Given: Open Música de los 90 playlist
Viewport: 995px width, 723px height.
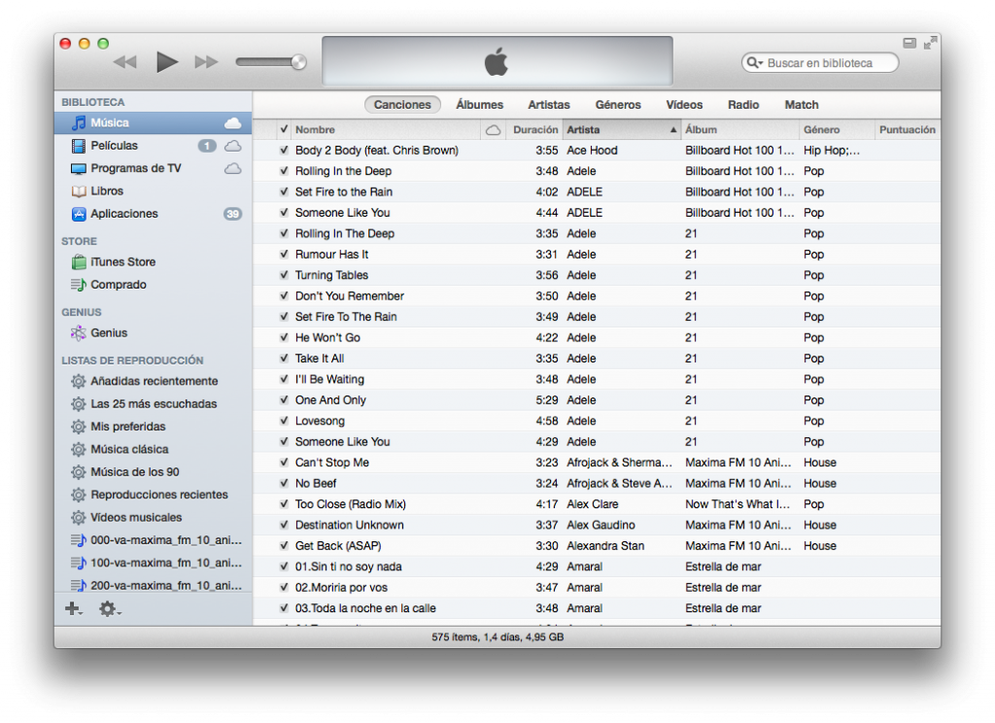Looking at the screenshot, I should point(153,471).
